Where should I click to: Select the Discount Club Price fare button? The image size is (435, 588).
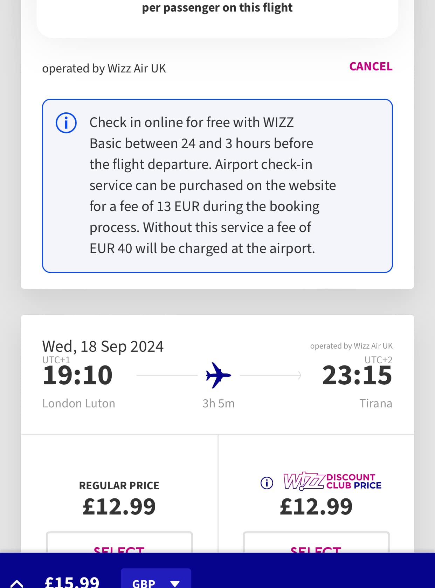click(x=316, y=542)
